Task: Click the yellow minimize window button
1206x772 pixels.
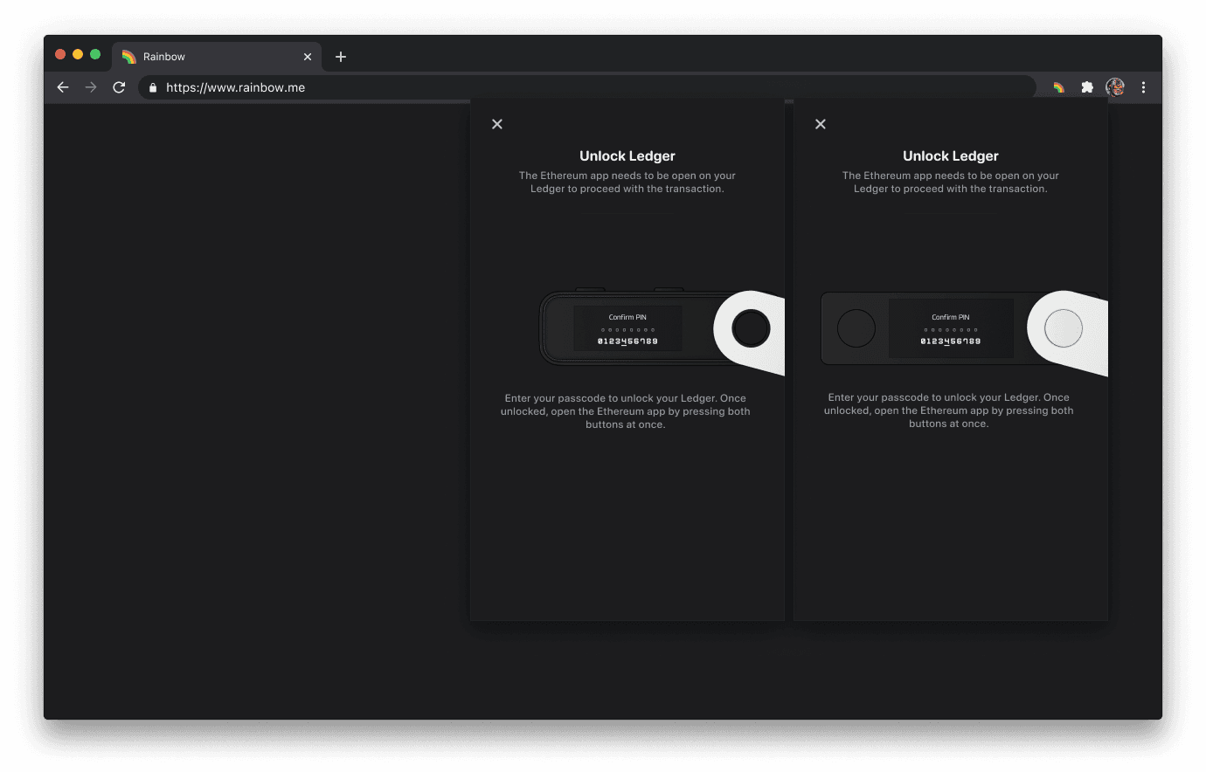Action: click(78, 54)
